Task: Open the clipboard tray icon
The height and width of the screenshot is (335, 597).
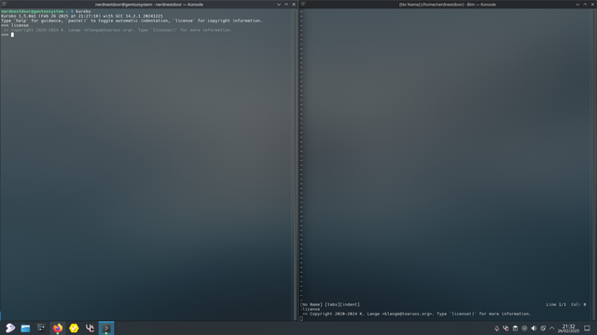Action: [515, 328]
